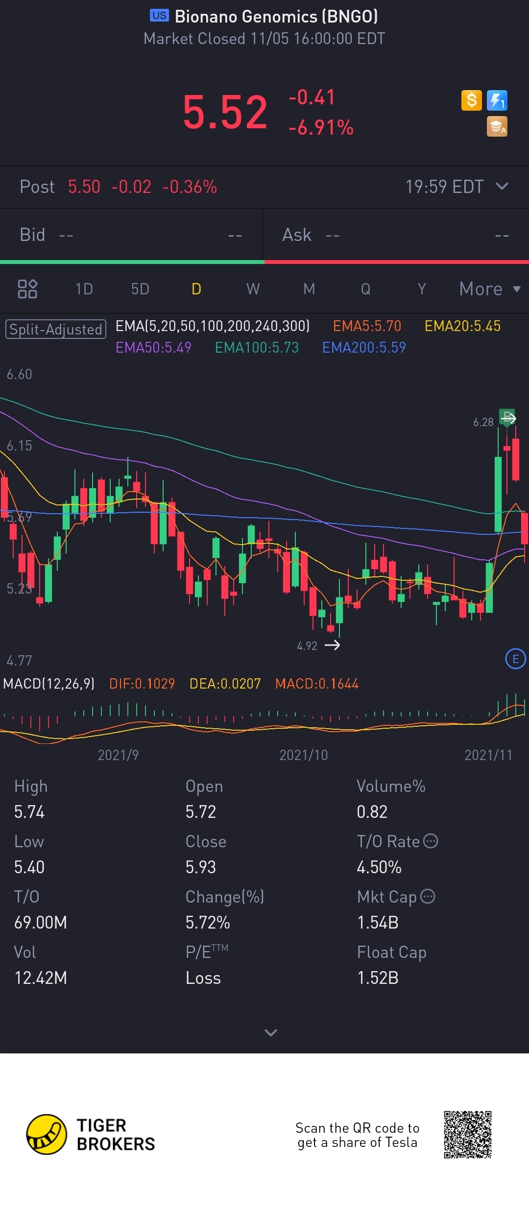Show Mkt Cap info tooltip icon
529x1216 pixels.
(x=428, y=896)
